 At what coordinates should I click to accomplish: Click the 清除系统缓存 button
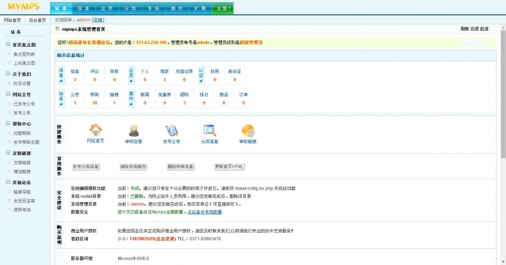(x=133, y=166)
